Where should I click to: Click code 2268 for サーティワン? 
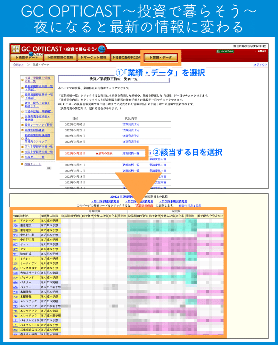(15, 264)
